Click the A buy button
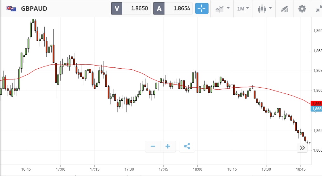The image size is (322, 176). coord(159,9)
